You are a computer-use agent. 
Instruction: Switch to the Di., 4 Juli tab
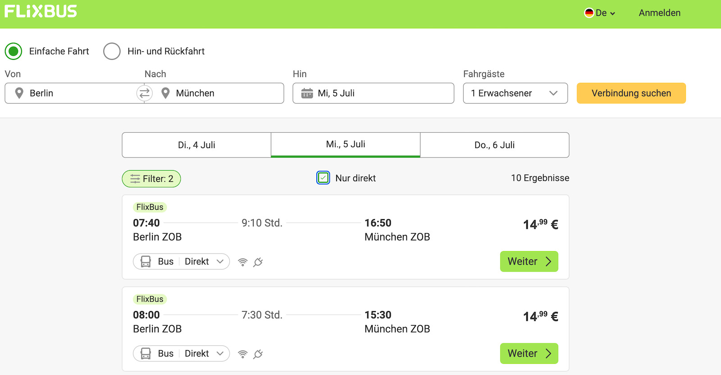196,145
